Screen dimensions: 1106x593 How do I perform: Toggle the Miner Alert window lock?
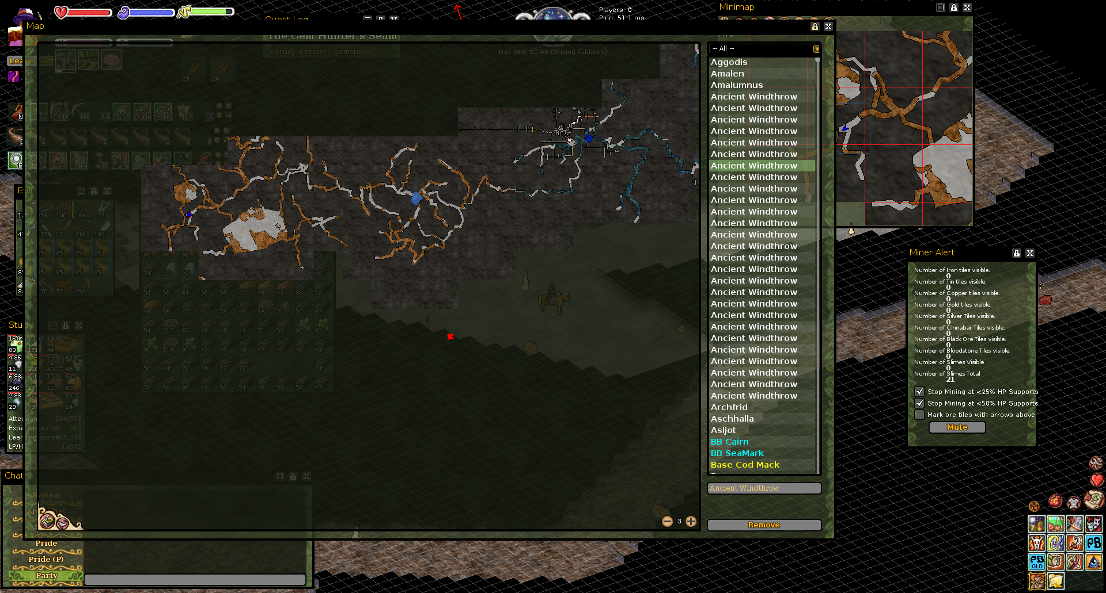tap(1017, 253)
